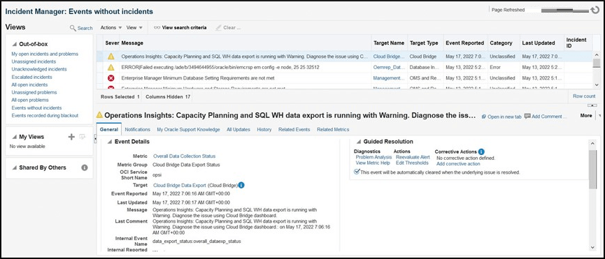Viewport: 605px width, 259px height.
Task: Open the Actions dropdown menu
Action: pyautogui.click(x=111, y=28)
